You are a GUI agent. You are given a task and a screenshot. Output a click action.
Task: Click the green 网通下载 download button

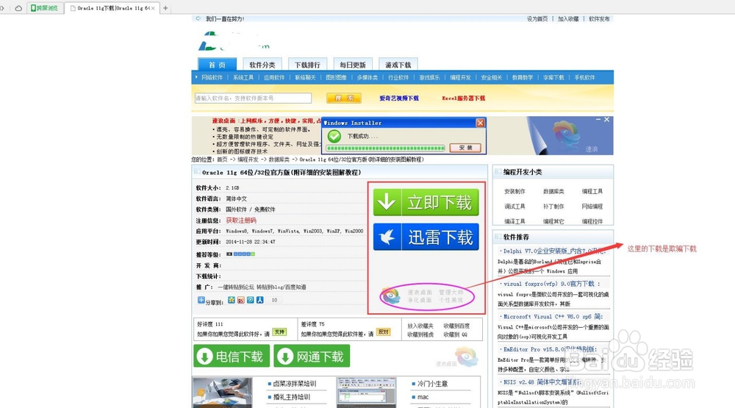pyautogui.click(x=312, y=357)
